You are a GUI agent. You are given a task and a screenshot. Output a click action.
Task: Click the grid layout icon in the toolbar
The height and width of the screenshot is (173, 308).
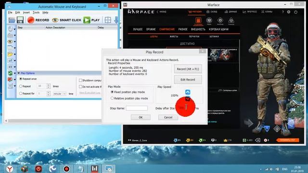(x=108, y=20)
